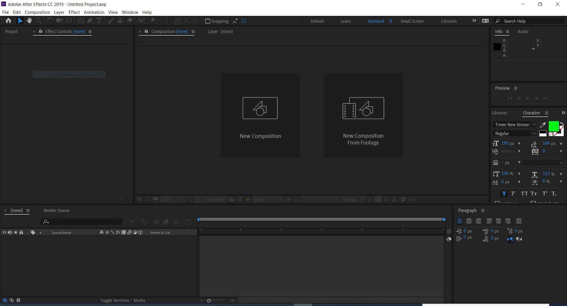Click the timeline zoom slider handle
The width and height of the screenshot is (567, 306).
[209, 301]
